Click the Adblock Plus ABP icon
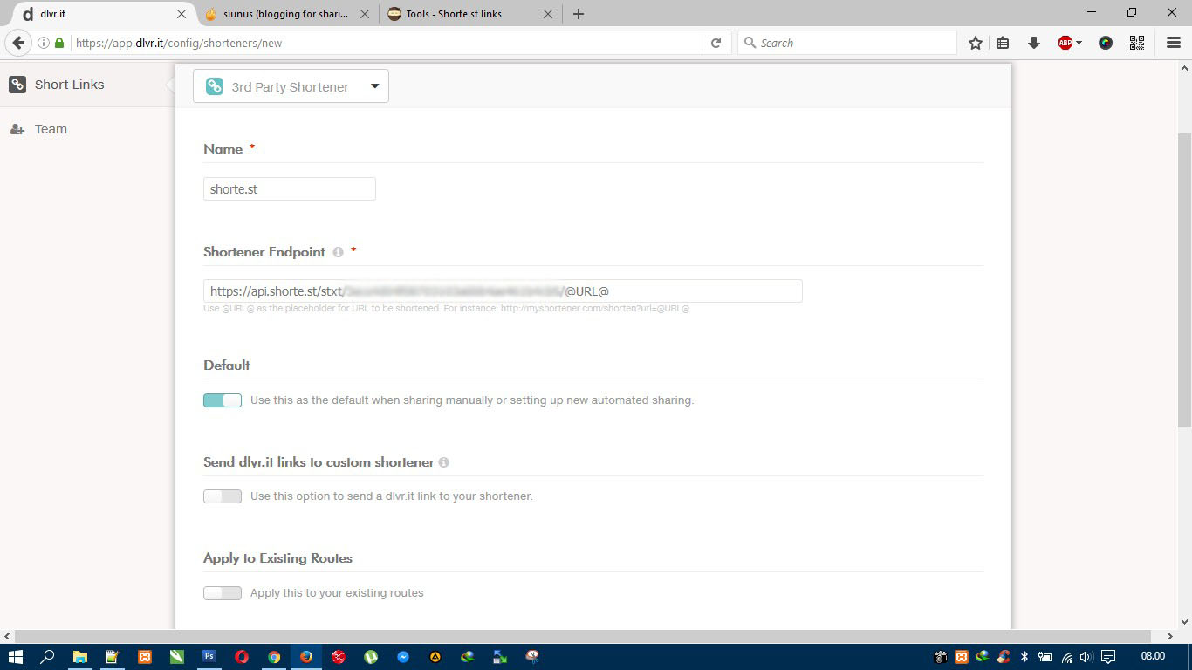Viewport: 1192px width, 670px height. pyautogui.click(x=1065, y=43)
